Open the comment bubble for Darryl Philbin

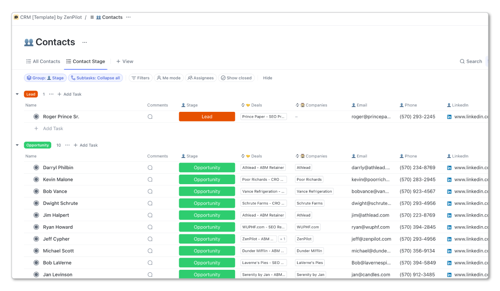[x=150, y=168]
